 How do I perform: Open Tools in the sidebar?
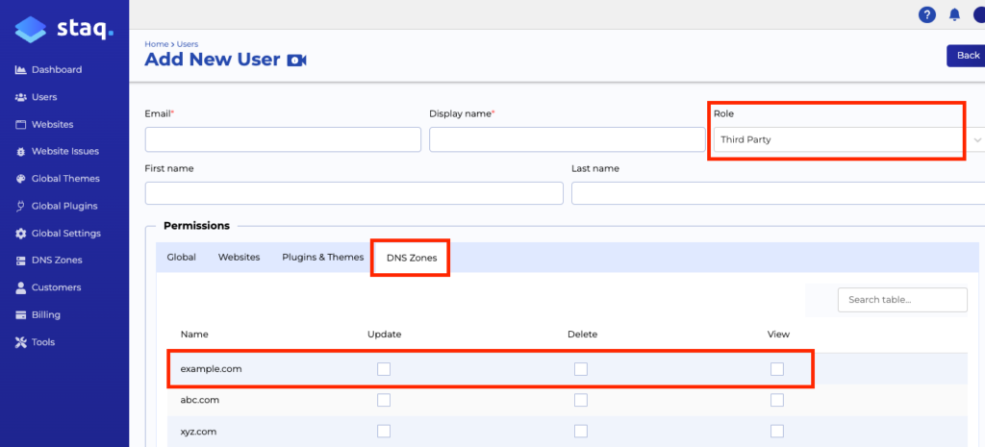pos(42,342)
